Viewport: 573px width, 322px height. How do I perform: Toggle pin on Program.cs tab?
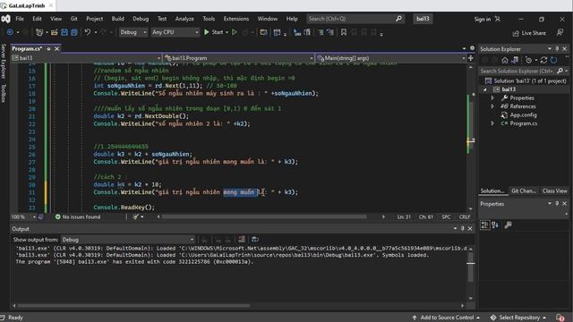click(48, 48)
